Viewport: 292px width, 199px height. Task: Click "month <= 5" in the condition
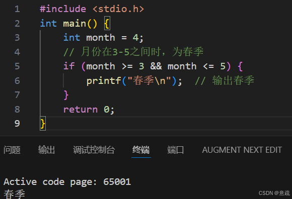[196, 66]
